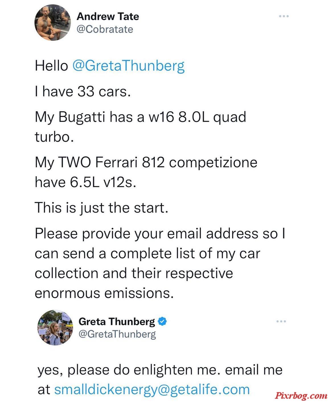Click the 'Please provide your email address' paragraph
The height and width of the screenshot is (405, 333).
(x=160, y=263)
